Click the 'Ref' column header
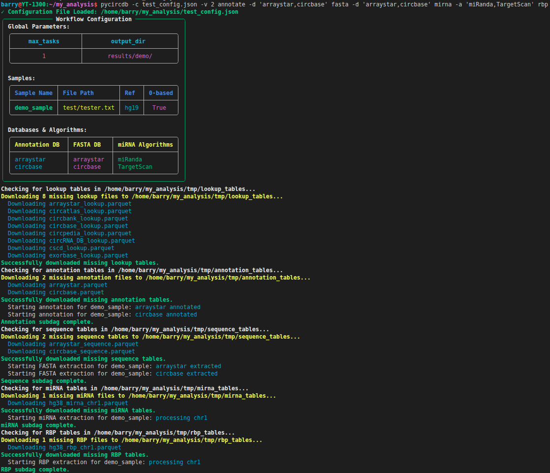 [x=130, y=93]
